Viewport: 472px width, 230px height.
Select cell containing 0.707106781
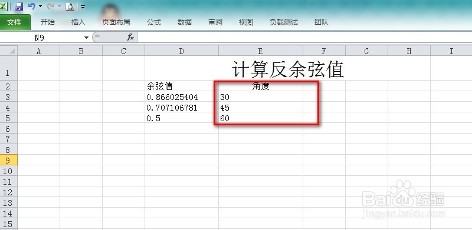pyautogui.click(x=182, y=107)
